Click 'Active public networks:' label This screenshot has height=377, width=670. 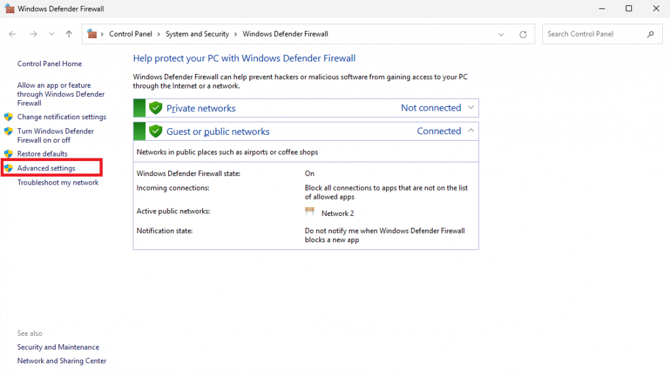[x=173, y=211]
